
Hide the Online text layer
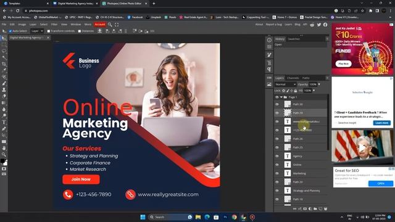coord(277,165)
